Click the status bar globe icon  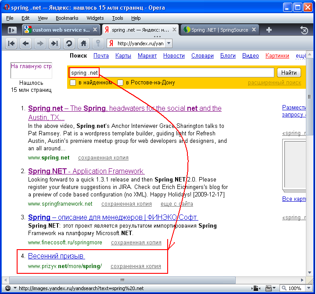(x=8, y=288)
